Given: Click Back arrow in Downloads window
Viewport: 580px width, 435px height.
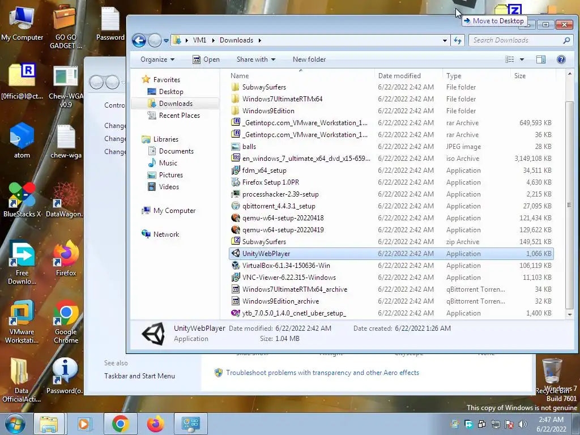Looking at the screenshot, I should point(139,40).
